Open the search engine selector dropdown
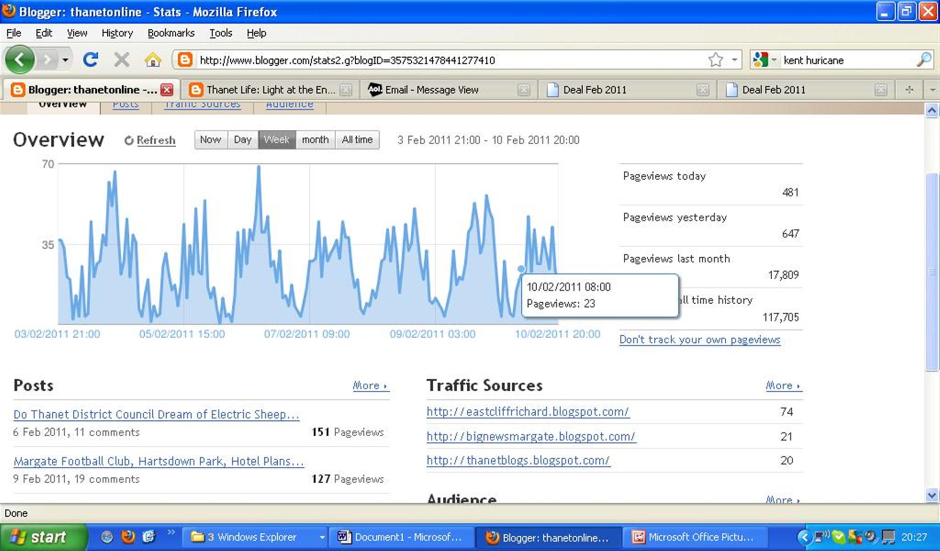This screenshot has width=940, height=551. point(774,60)
